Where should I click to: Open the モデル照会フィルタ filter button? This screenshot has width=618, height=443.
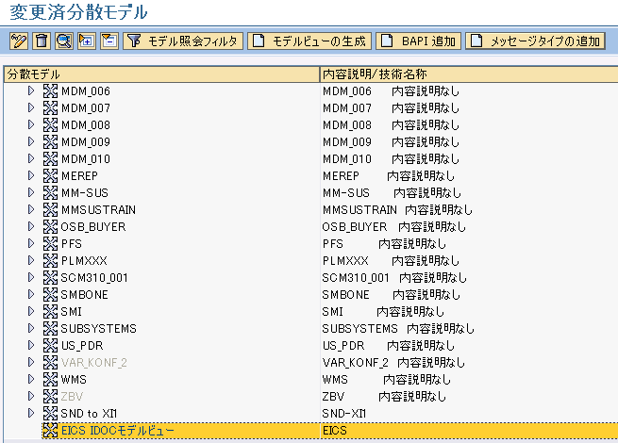(x=183, y=41)
